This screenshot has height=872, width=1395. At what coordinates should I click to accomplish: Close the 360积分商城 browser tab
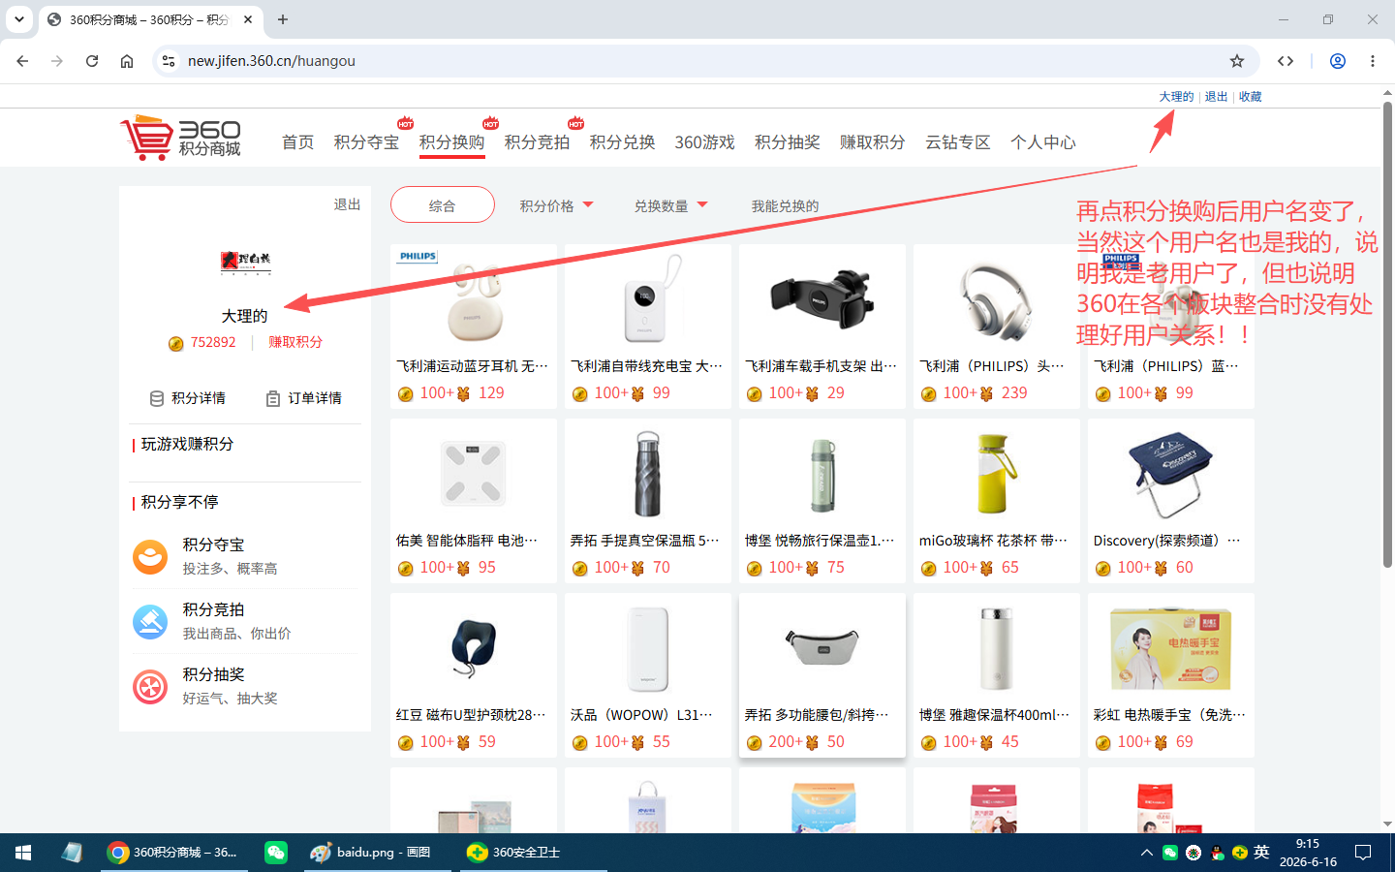tap(248, 19)
